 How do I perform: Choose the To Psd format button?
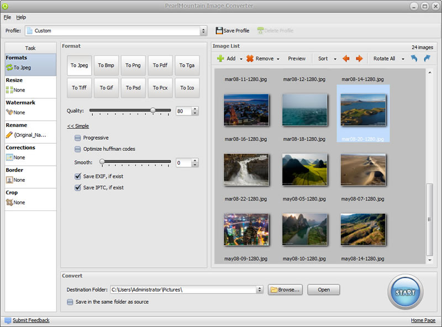[x=133, y=88]
